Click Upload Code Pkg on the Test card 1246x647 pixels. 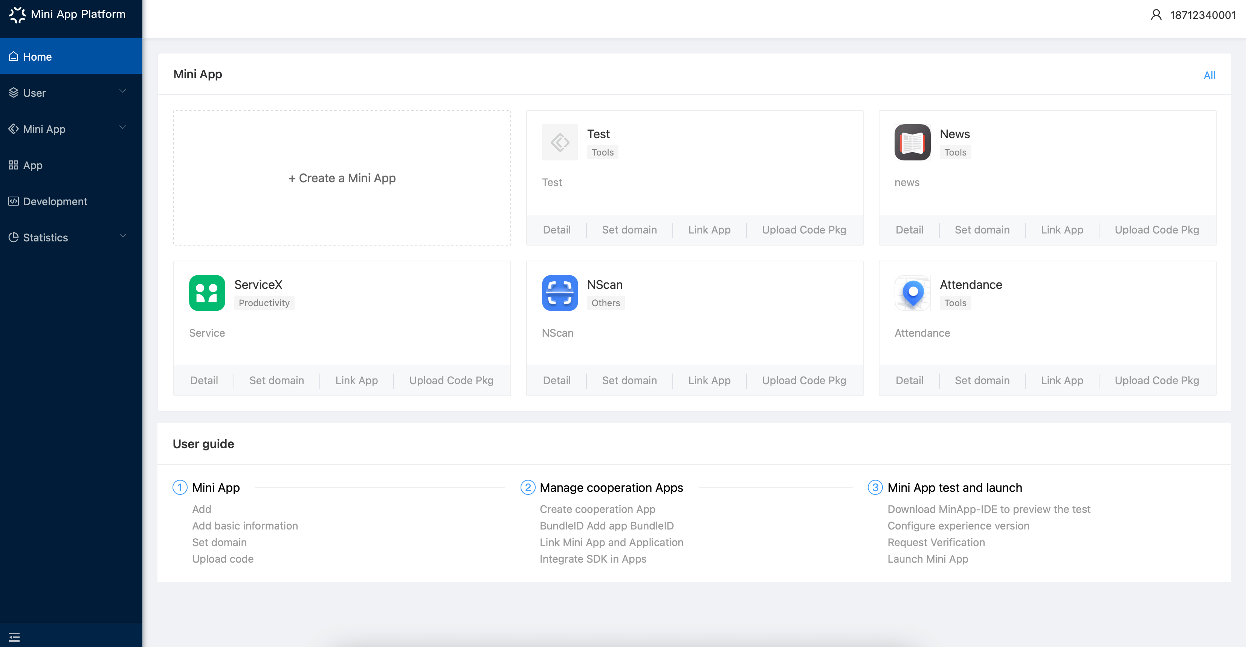point(804,230)
